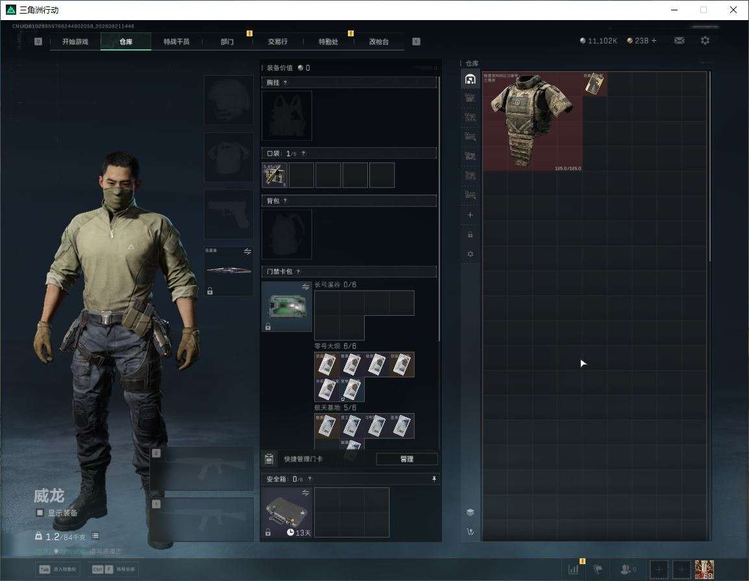Click the swap icon on keycard case

[305, 287]
